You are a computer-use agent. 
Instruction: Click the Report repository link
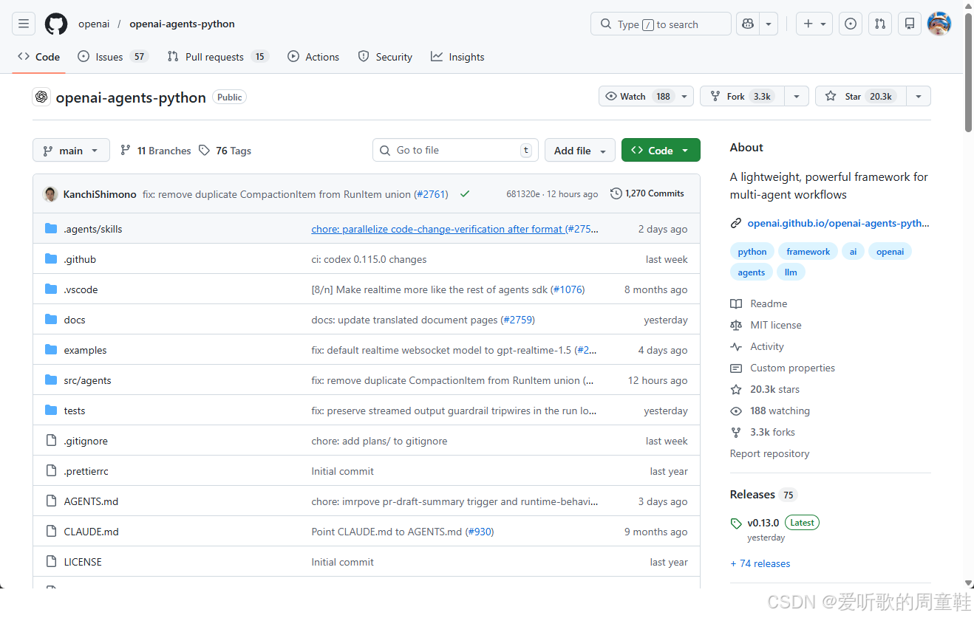tap(769, 453)
